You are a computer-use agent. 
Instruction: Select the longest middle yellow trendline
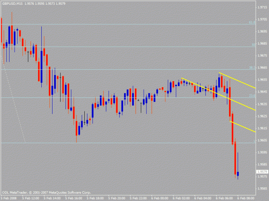click(218, 94)
